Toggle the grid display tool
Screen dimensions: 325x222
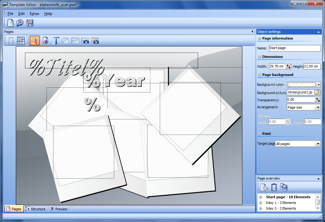tap(21, 41)
